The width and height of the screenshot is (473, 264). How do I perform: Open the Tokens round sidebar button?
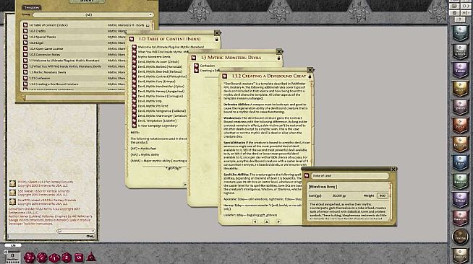[460, 237]
